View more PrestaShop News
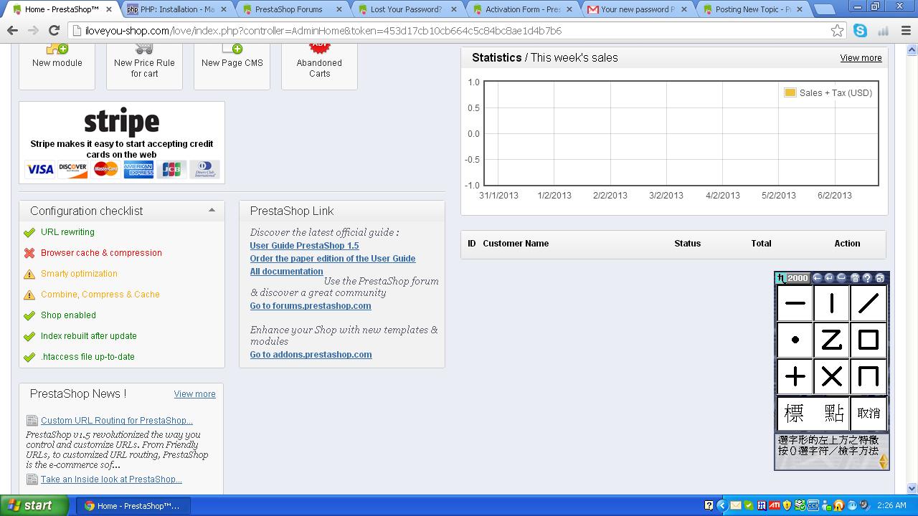918x516 pixels. point(194,394)
